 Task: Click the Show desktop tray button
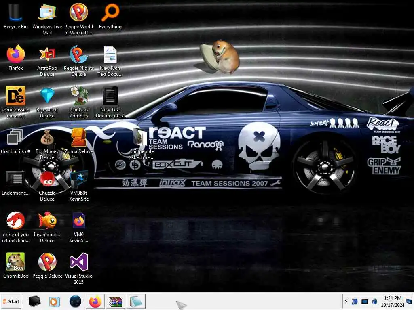tap(410, 301)
